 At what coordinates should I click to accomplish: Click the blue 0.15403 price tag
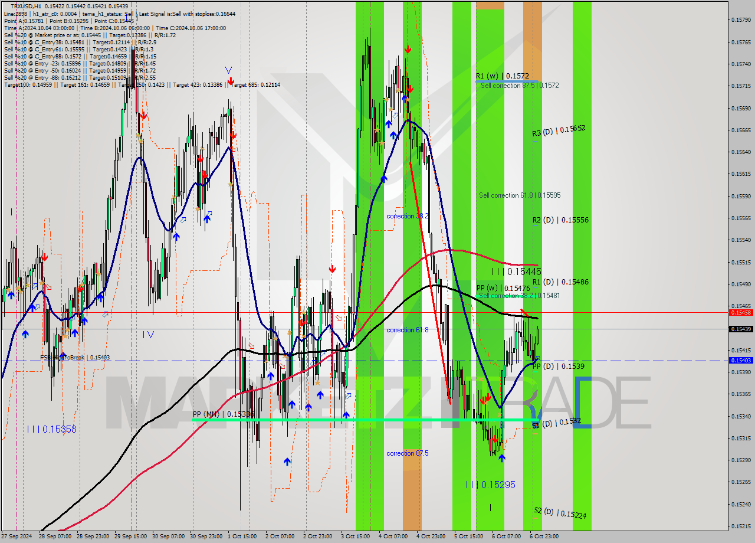pyautogui.click(x=740, y=360)
